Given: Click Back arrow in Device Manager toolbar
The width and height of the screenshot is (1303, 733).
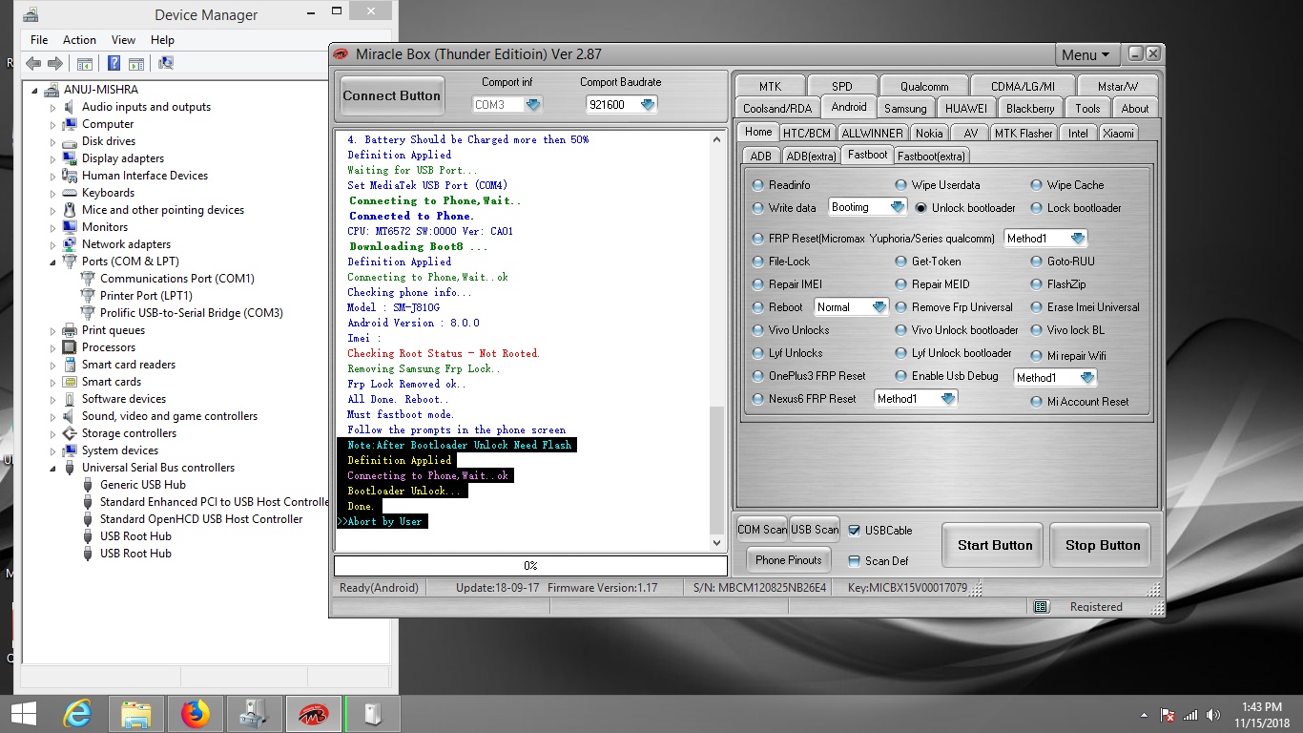Looking at the screenshot, I should [33, 63].
